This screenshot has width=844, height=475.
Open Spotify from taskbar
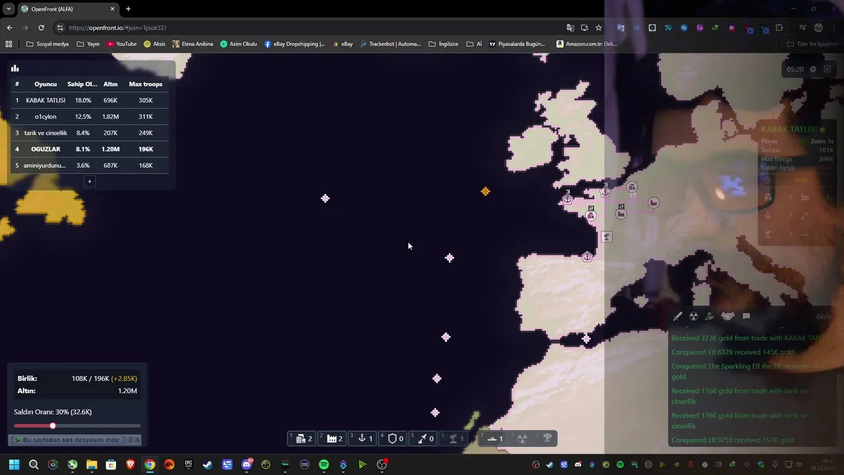click(324, 464)
